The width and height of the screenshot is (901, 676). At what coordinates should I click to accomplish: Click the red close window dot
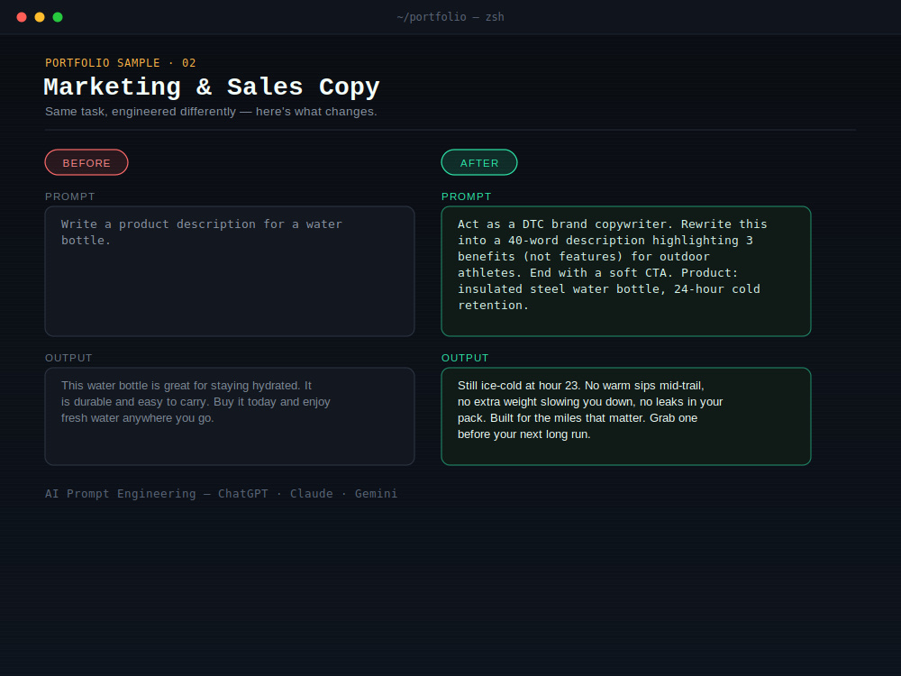pyautogui.click(x=22, y=17)
